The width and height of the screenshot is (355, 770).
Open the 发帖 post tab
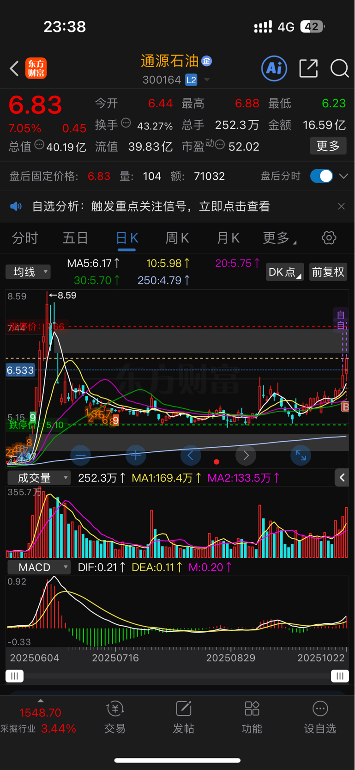coord(183,718)
